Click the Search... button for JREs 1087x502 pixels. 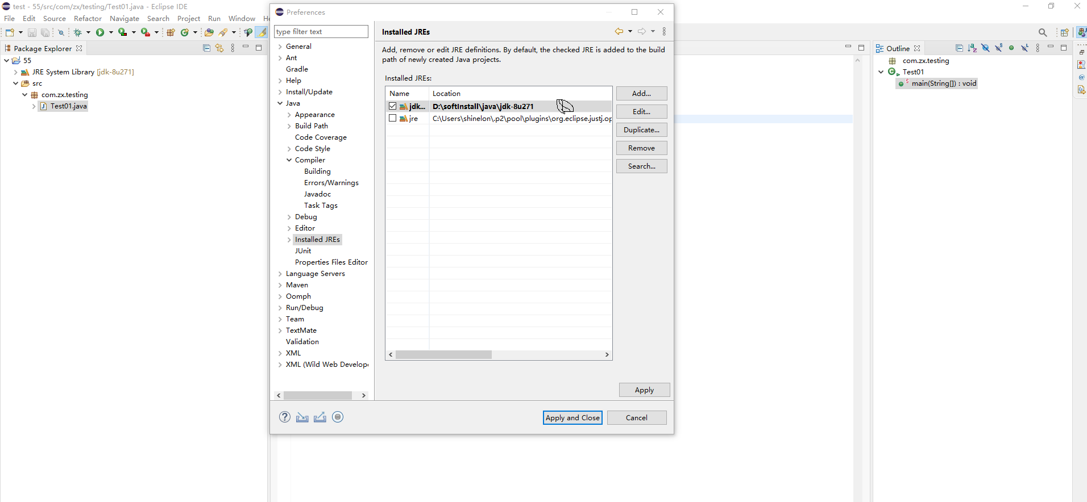point(641,166)
